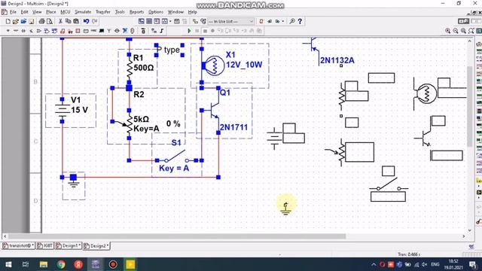
Task: Open the Tools menu
Action: (120, 12)
